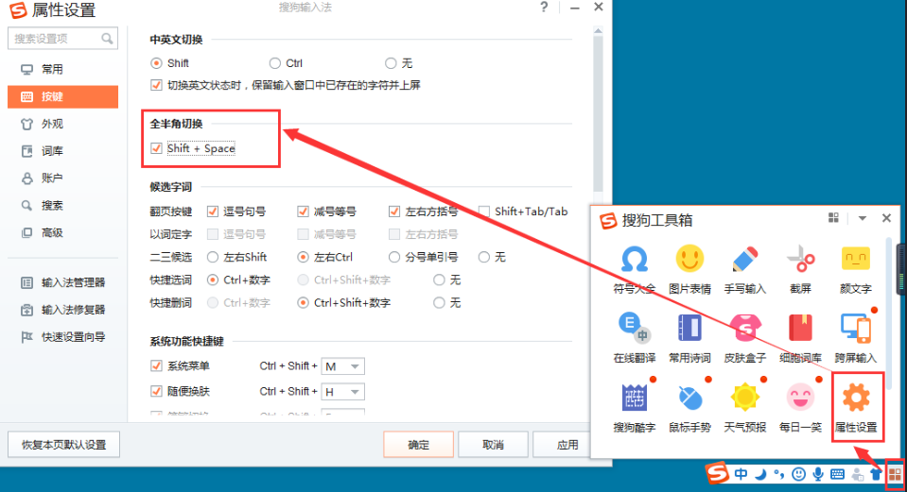The width and height of the screenshot is (907, 492).
Task: Click the help question mark icon
Action: (544, 7)
